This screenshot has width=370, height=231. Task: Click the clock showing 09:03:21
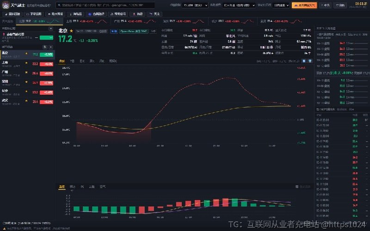click(x=361, y=4)
